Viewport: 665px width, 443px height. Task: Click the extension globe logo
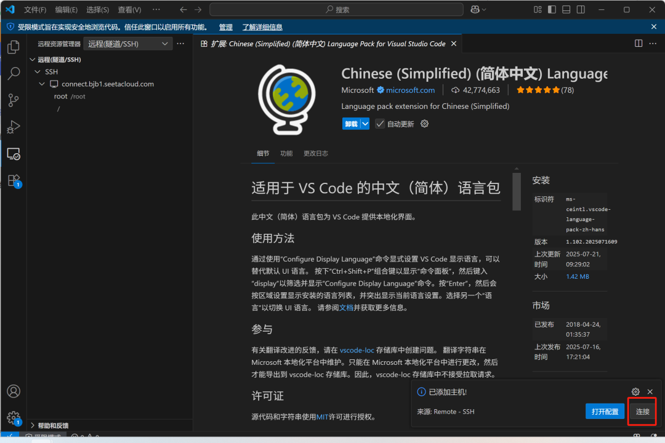point(287,99)
